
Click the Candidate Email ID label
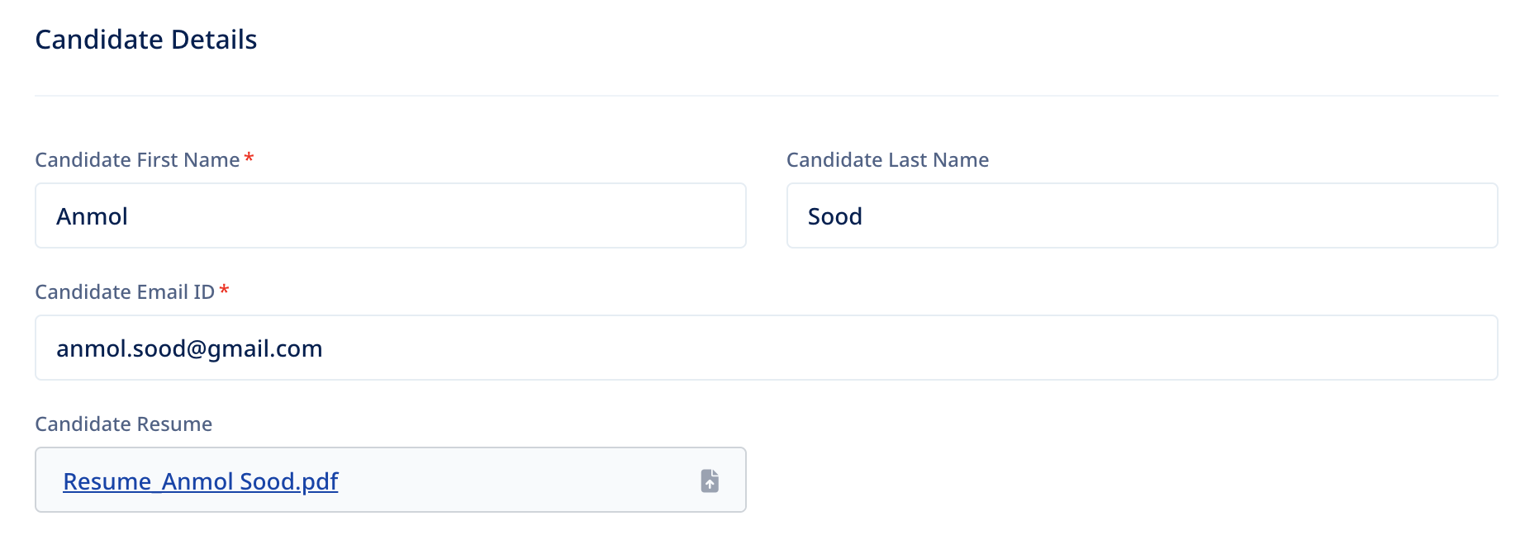pyautogui.click(x=125, y=292)
